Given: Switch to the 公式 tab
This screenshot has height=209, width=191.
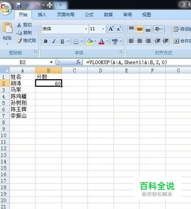Looking at the screenshot, I should [x=89, y=14].
